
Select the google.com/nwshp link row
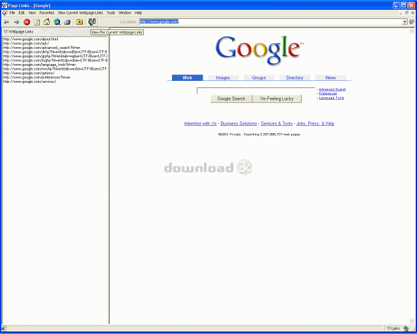[55, 69]
